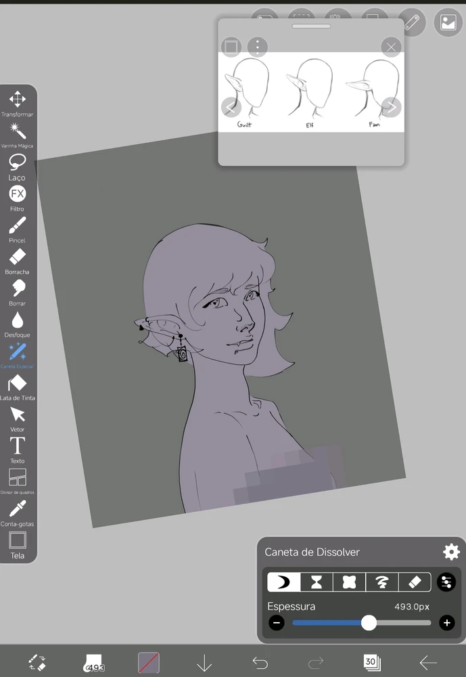
Task: Select the Transformar tool
Action: (x=18, y=104)
